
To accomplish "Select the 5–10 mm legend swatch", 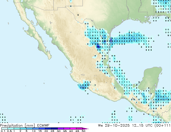I will click(x=30, y=128).
